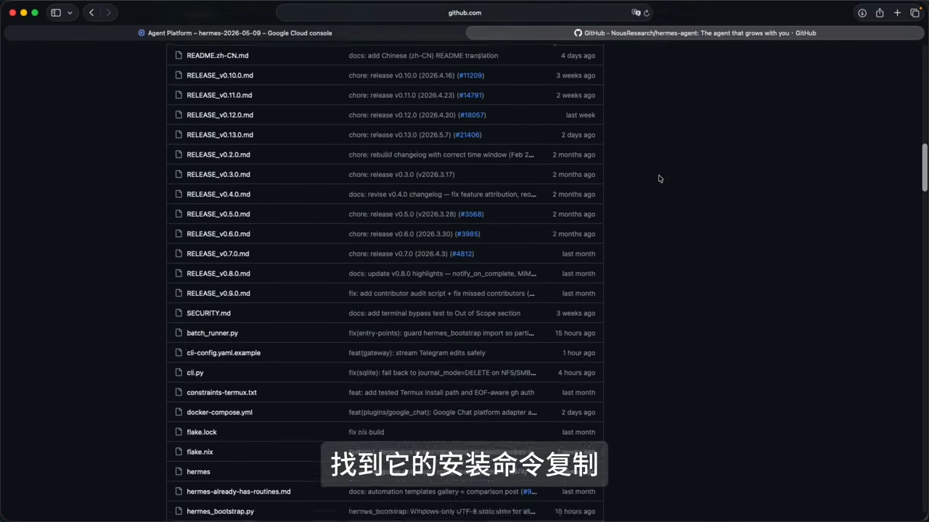Screen dimensions: 929x522
Task: Open pull request #11209 link
Action: tap(471, 75)
